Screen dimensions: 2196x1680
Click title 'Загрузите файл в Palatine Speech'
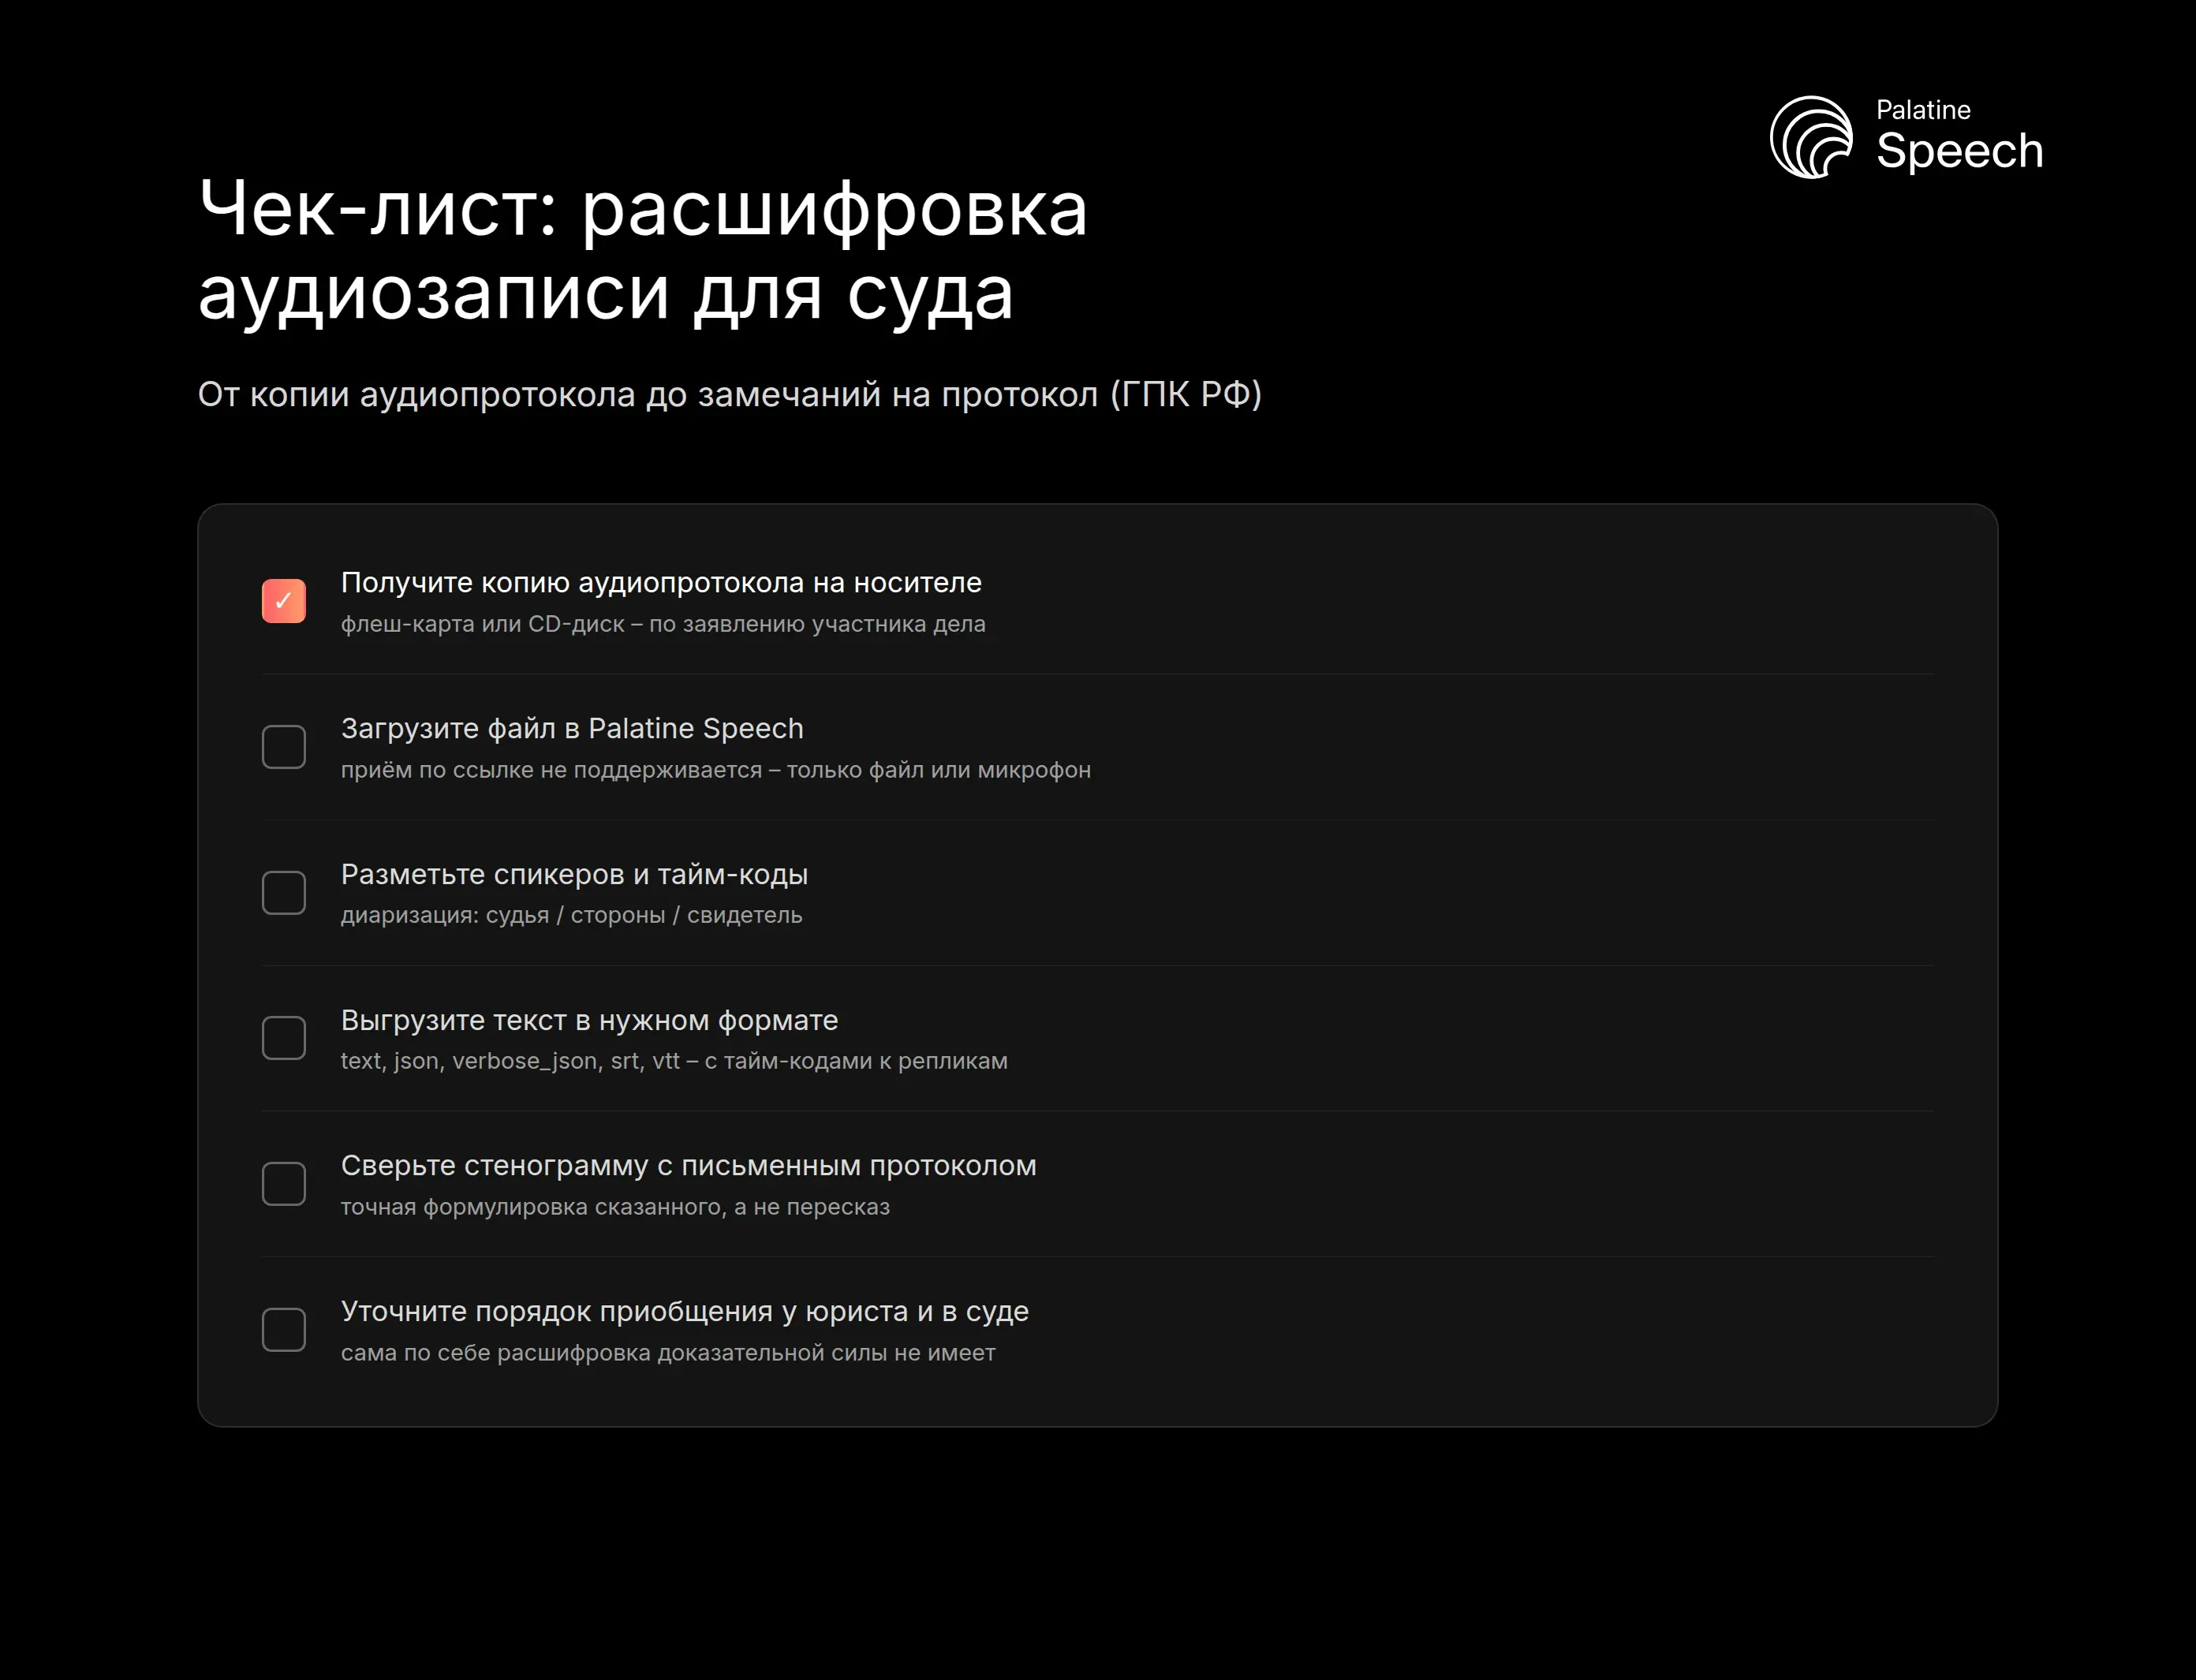(572, 729)
